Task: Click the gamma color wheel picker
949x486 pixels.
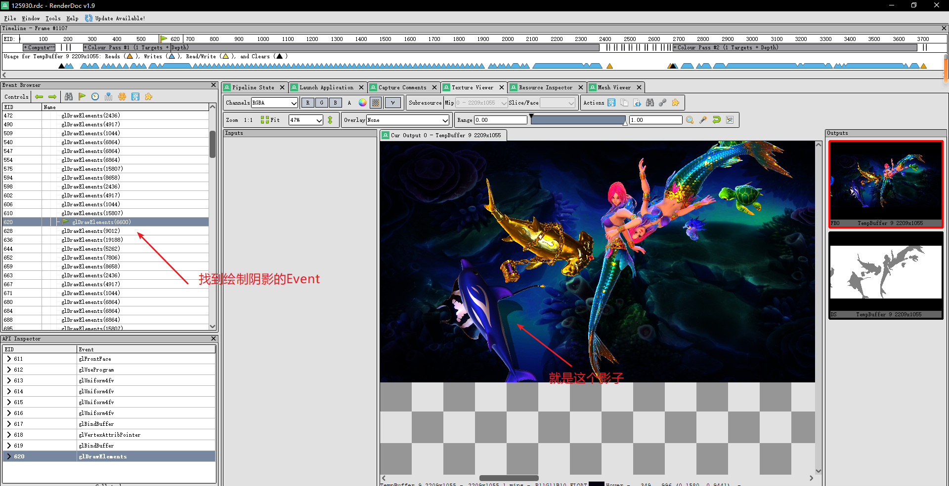Action: [363, 103]
